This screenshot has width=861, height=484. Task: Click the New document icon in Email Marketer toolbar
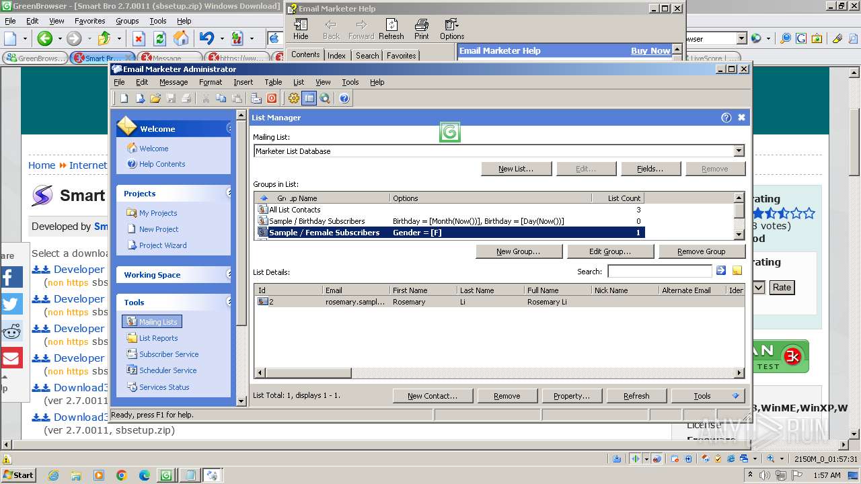point(124,99)
